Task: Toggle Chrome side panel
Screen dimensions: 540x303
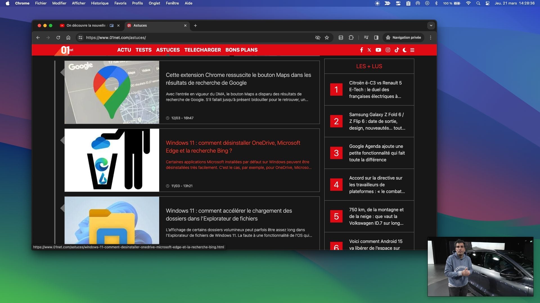Action: [x=376, y=38]
